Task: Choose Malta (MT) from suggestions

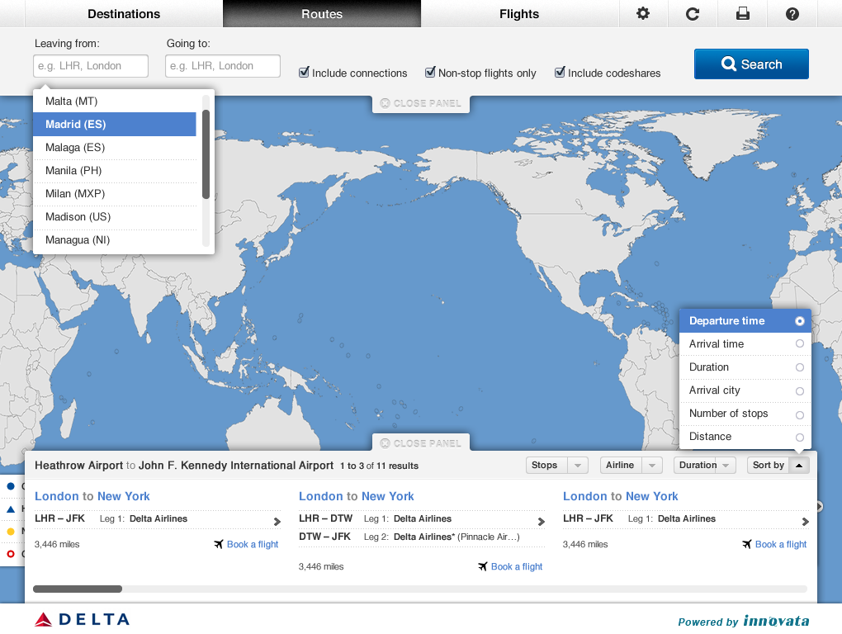Action: pyautogui.click(x=115, y=101)
